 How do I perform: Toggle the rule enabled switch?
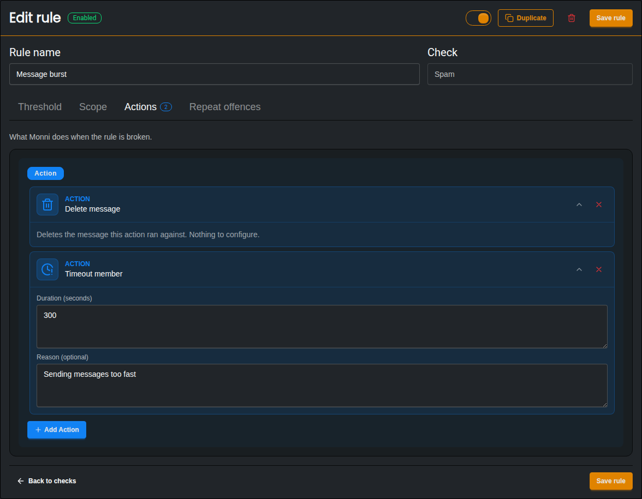478,18
